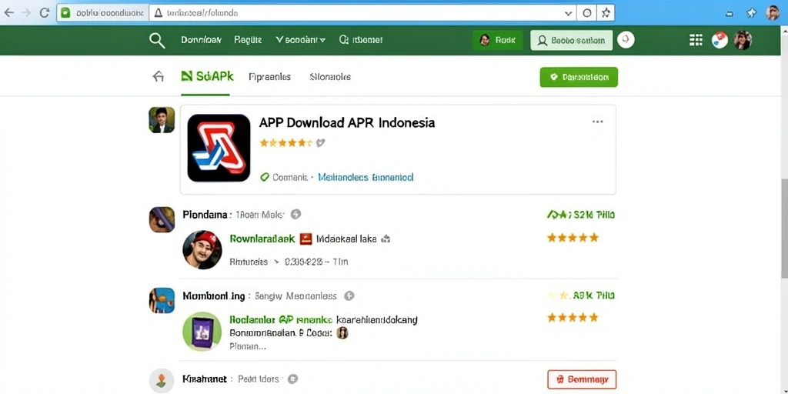Click the avatar left of the app card
This screenshot has height=394, width=788.
click(162, 119)
